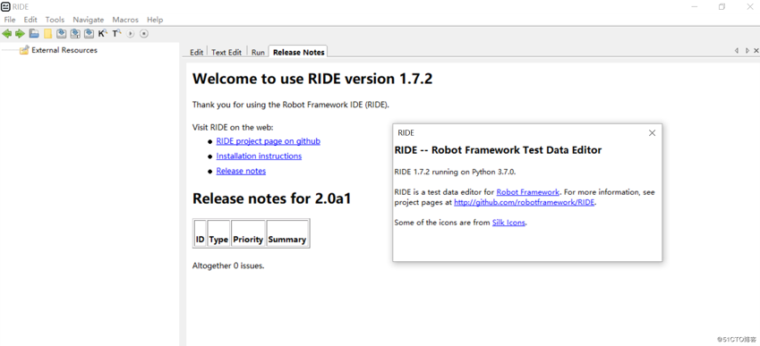The height and width of the screenshot is (346, 760).
Task: Select External Resources in the tree
Action: 64,50
